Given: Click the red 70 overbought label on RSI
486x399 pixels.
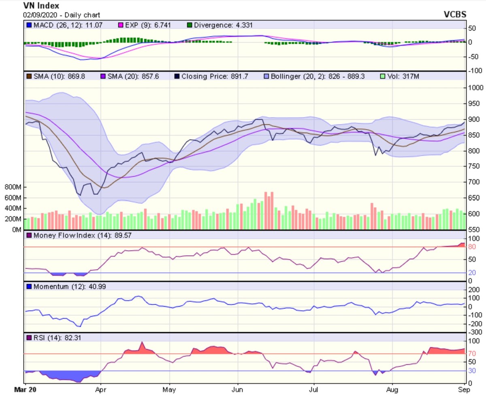Looking at the screenshot, I should click(471, 354).
